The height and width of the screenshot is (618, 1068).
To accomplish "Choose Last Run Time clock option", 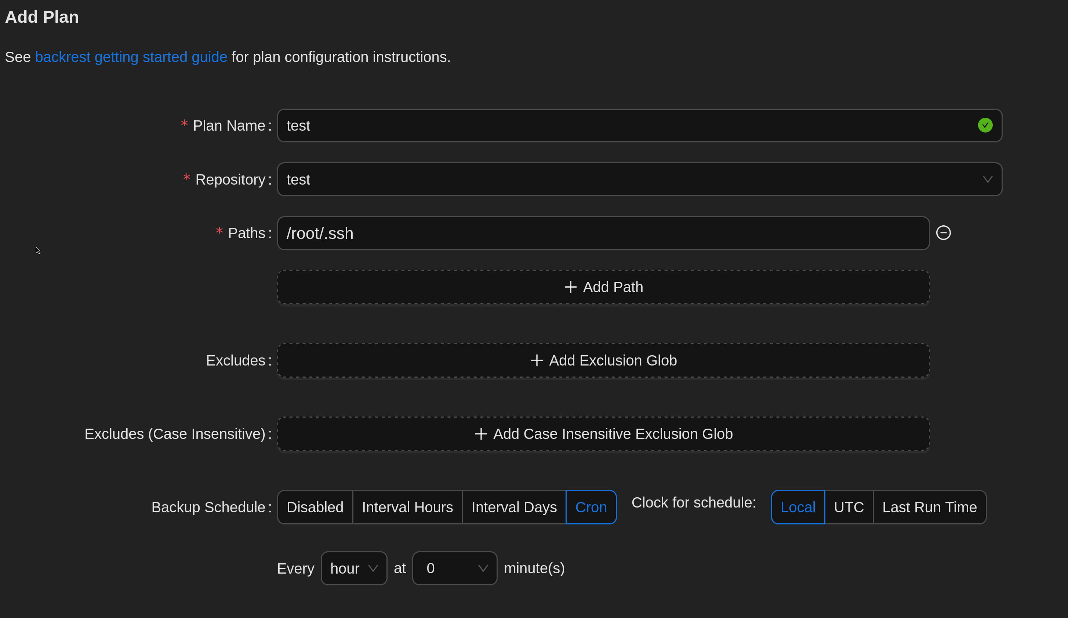I will click(929, 507).
